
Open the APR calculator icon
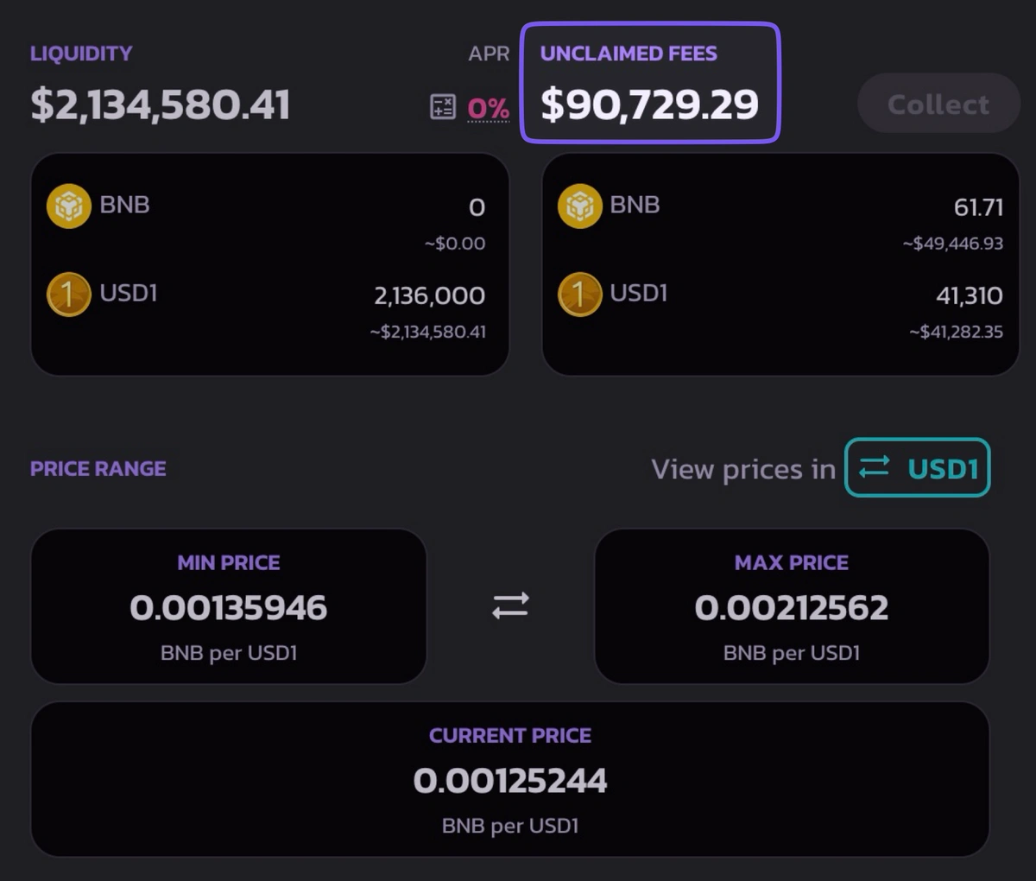tap(443, 107)
